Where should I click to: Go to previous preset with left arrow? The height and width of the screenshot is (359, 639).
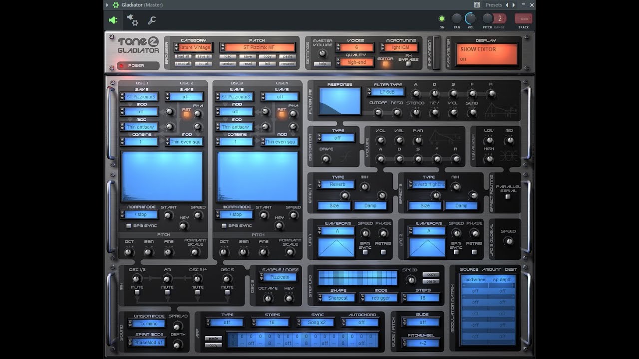[x=507, y=5]
